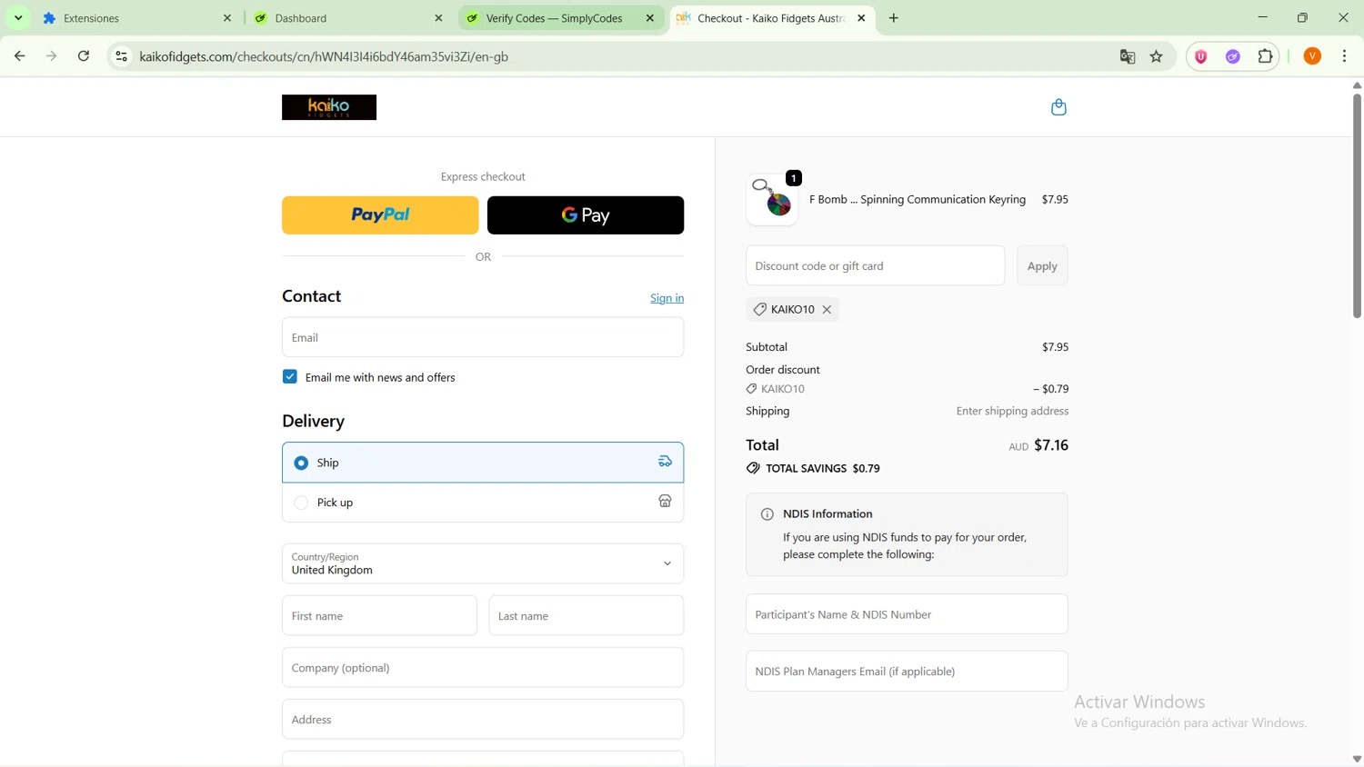
Task: Open a new browser tab
Action: 894,18
